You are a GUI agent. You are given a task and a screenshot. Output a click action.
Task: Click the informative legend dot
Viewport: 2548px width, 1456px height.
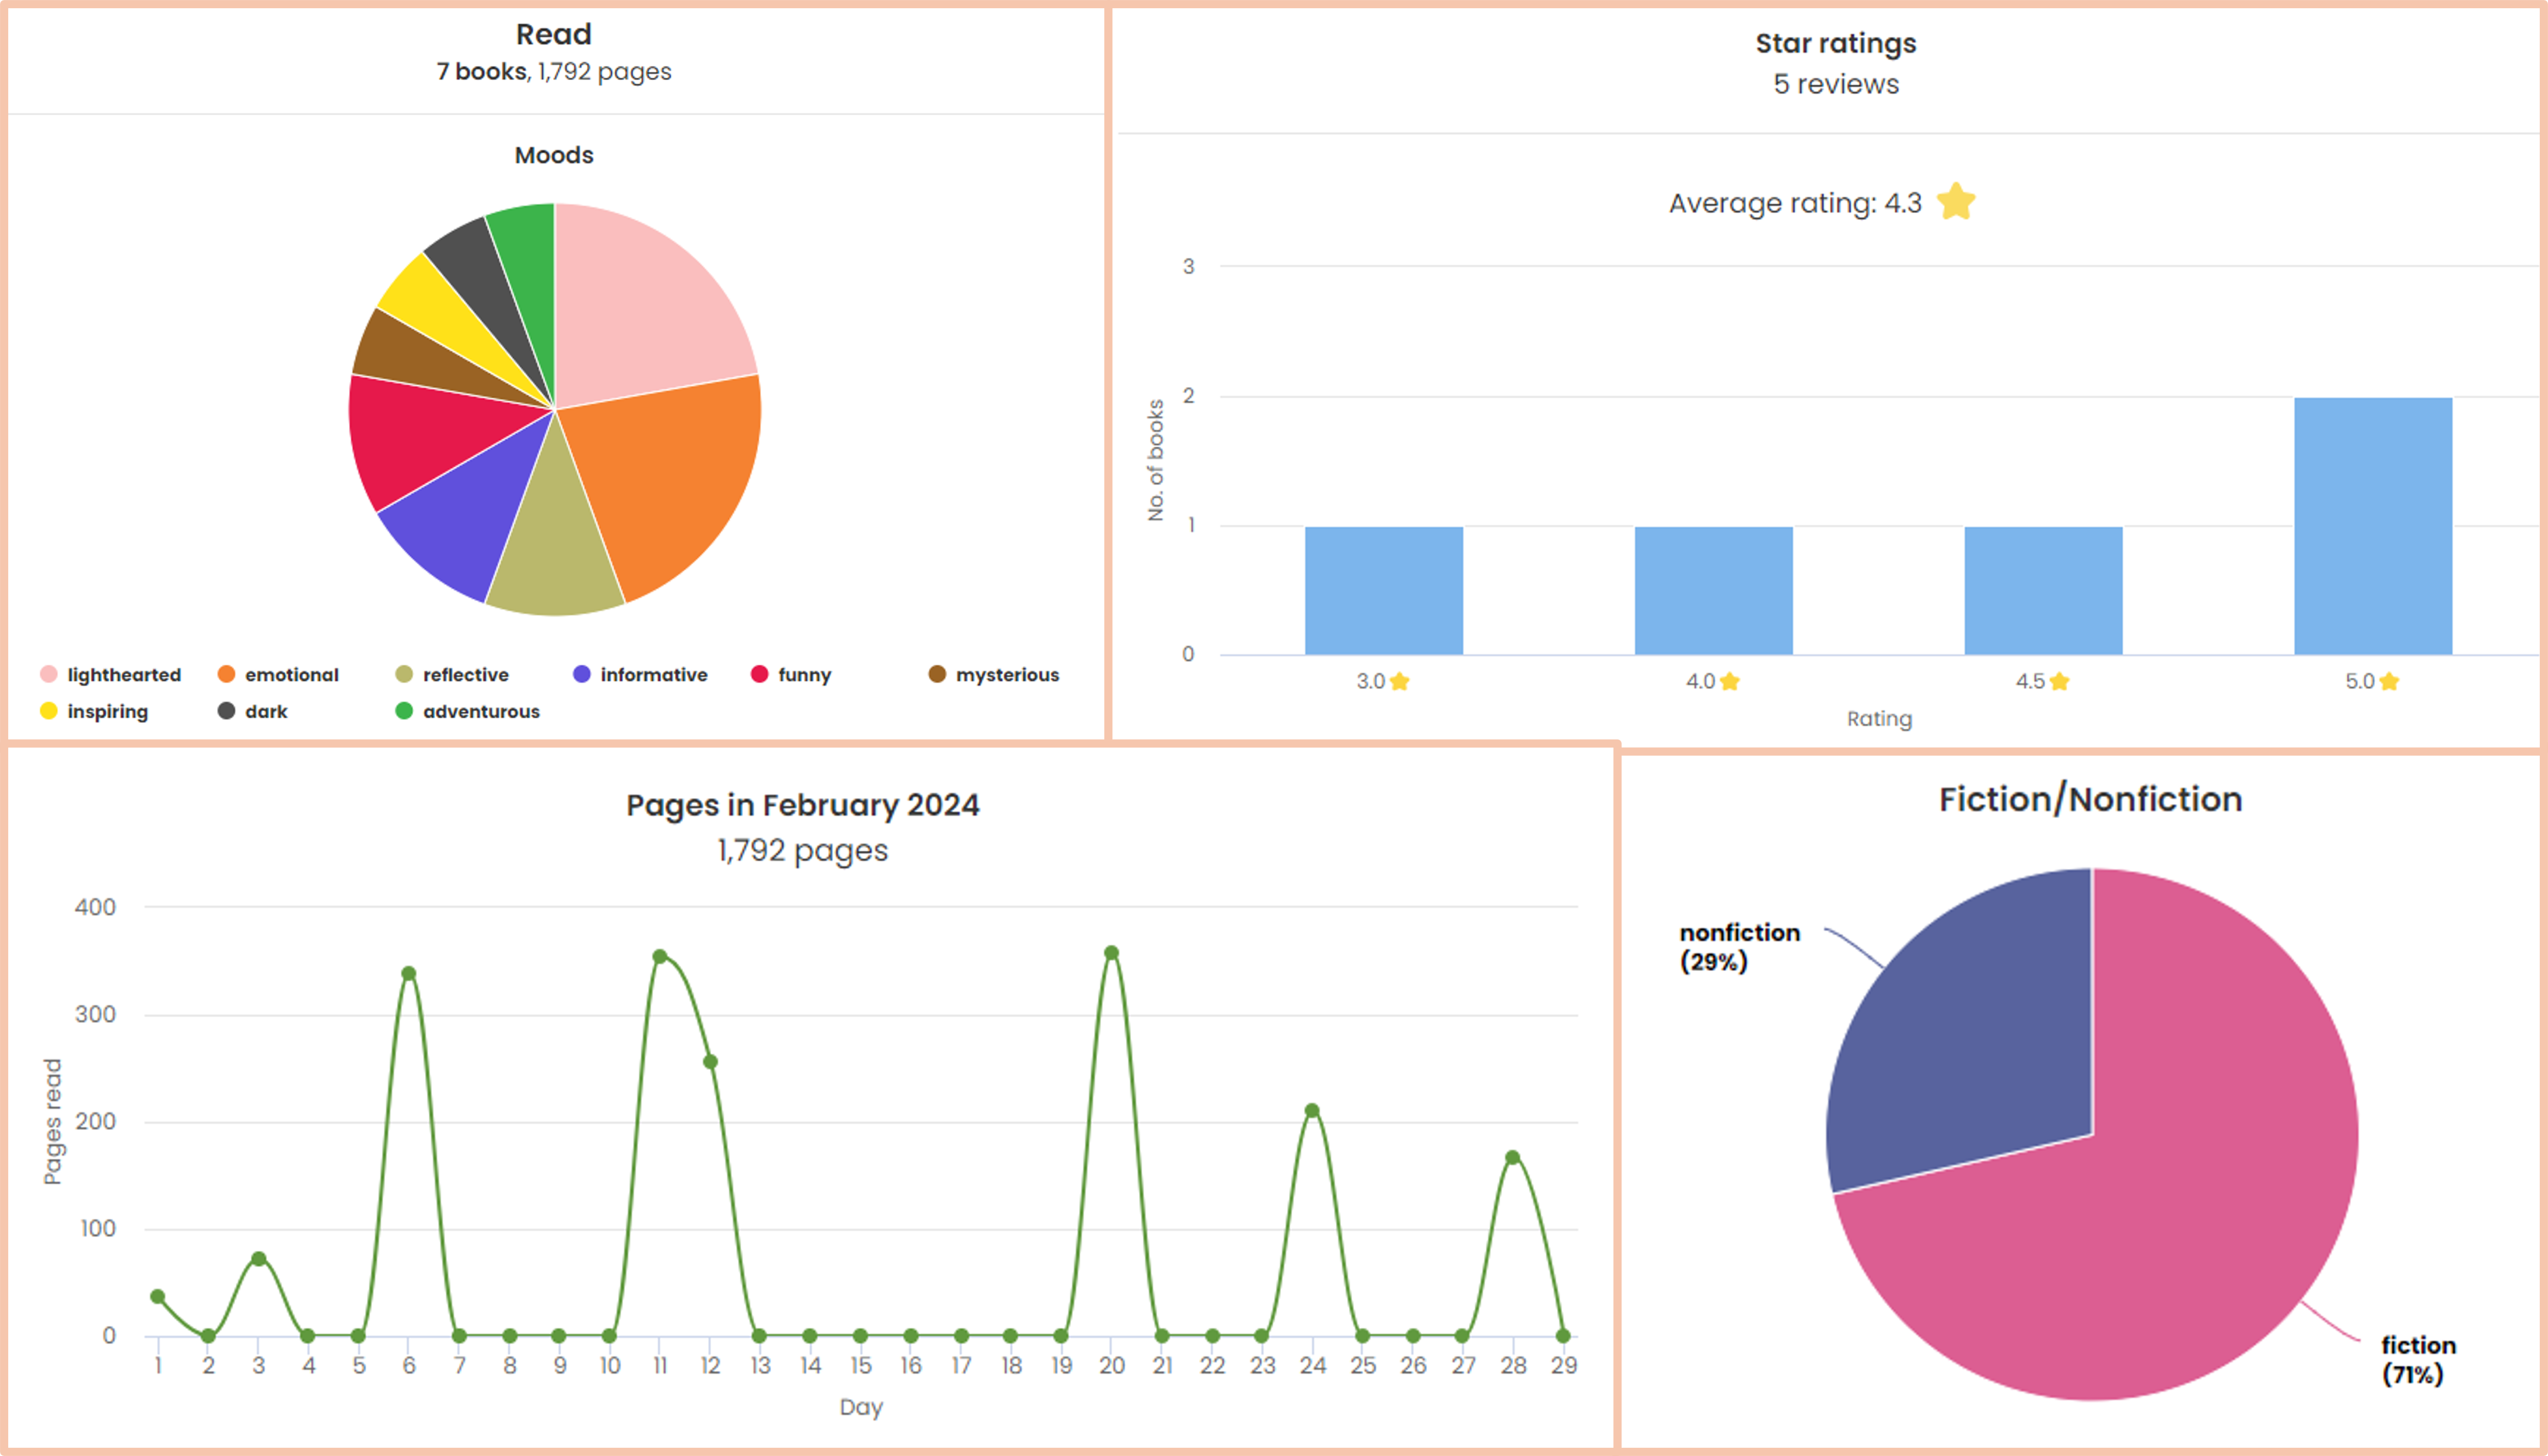[x=581, y=674]
